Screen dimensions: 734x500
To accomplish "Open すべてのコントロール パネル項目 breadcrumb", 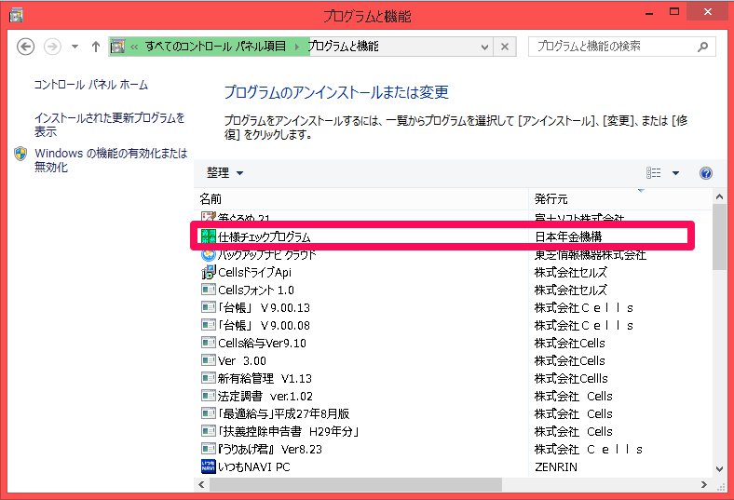I will pos(215,47).
